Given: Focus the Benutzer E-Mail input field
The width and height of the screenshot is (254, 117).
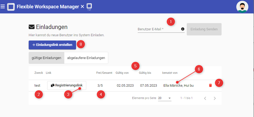Looking at the screenshot, I should tap(159, 29).
